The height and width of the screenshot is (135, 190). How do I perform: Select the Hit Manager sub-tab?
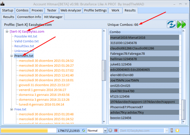53,17
